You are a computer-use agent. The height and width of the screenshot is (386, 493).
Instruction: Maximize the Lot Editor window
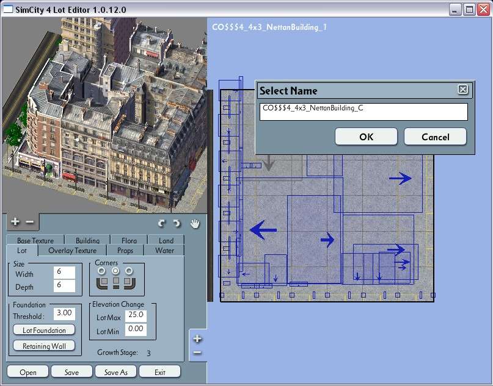coord(469,10)
